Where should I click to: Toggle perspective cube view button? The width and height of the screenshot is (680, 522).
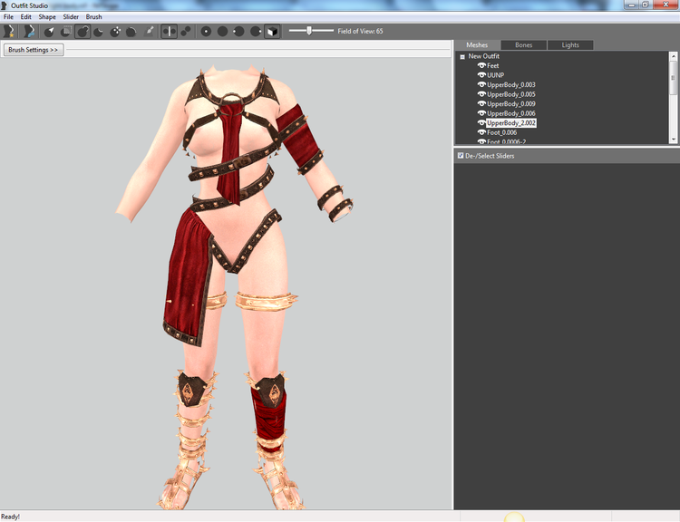(x=272, y=31)
